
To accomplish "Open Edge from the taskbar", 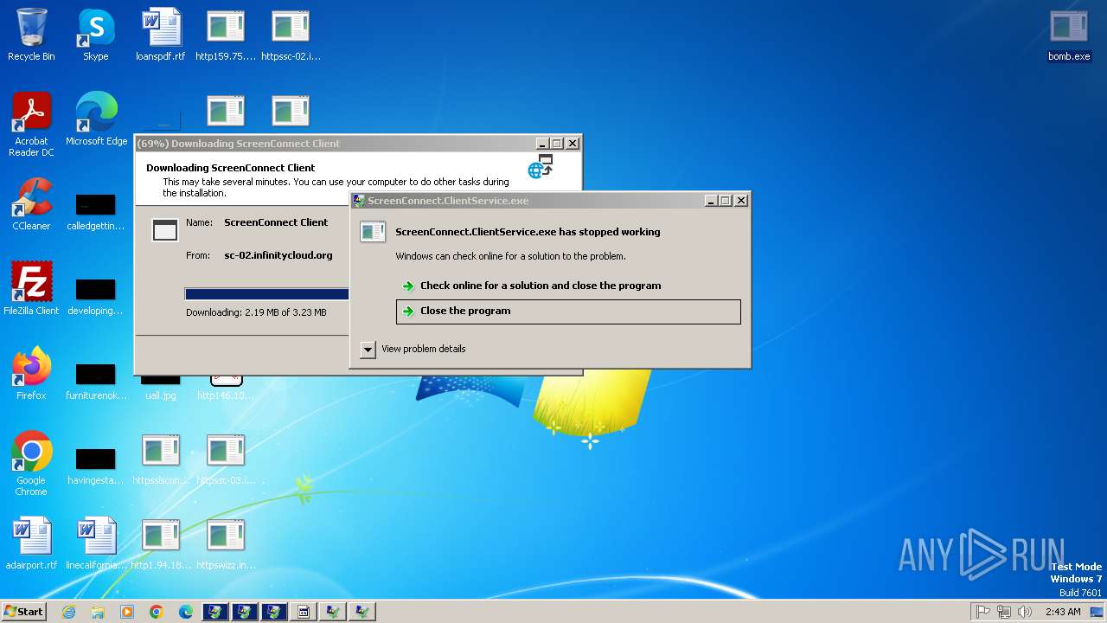I will tap(186, 612).
